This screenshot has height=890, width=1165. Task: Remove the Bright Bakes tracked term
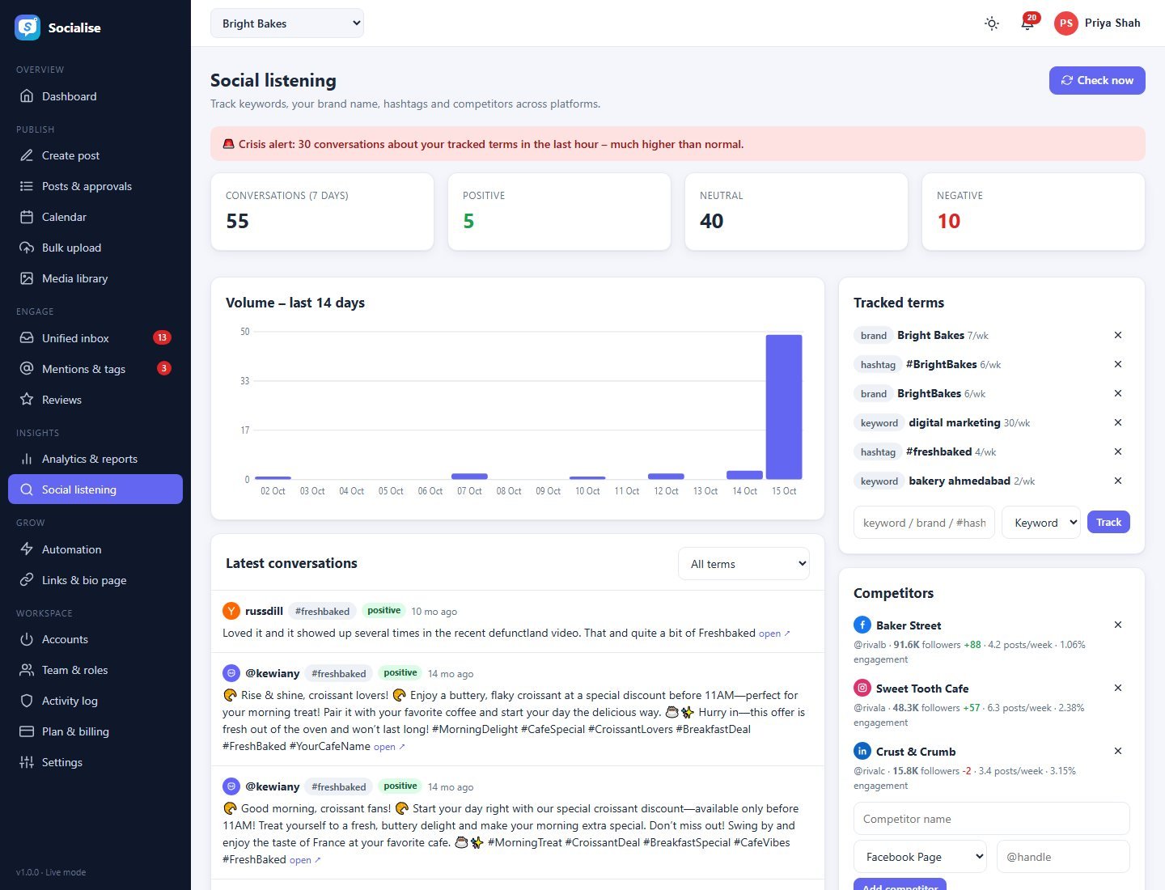tap(1118, 335)
